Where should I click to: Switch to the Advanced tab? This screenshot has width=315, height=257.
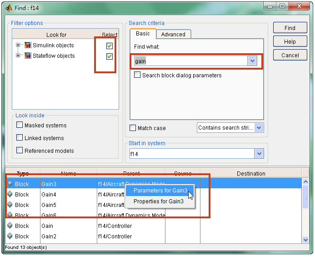tap(173, 35)
